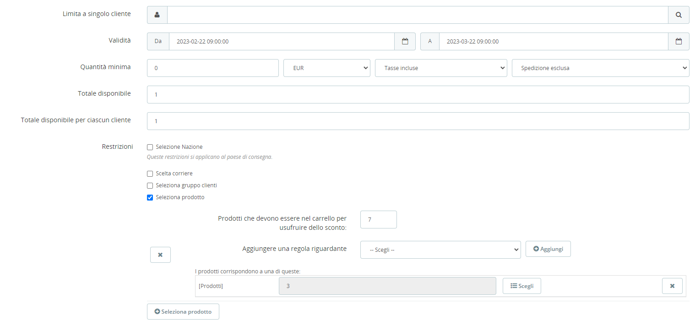Check Seleziona gruppo clienti
This screenshot has height=326, width=695.
(x=150, y=186)
